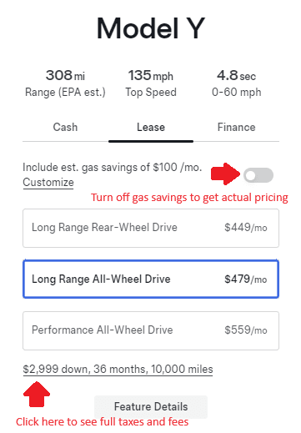
Task: Click the red arrow pointing at gas savings toggle
Action: point(225,174)
